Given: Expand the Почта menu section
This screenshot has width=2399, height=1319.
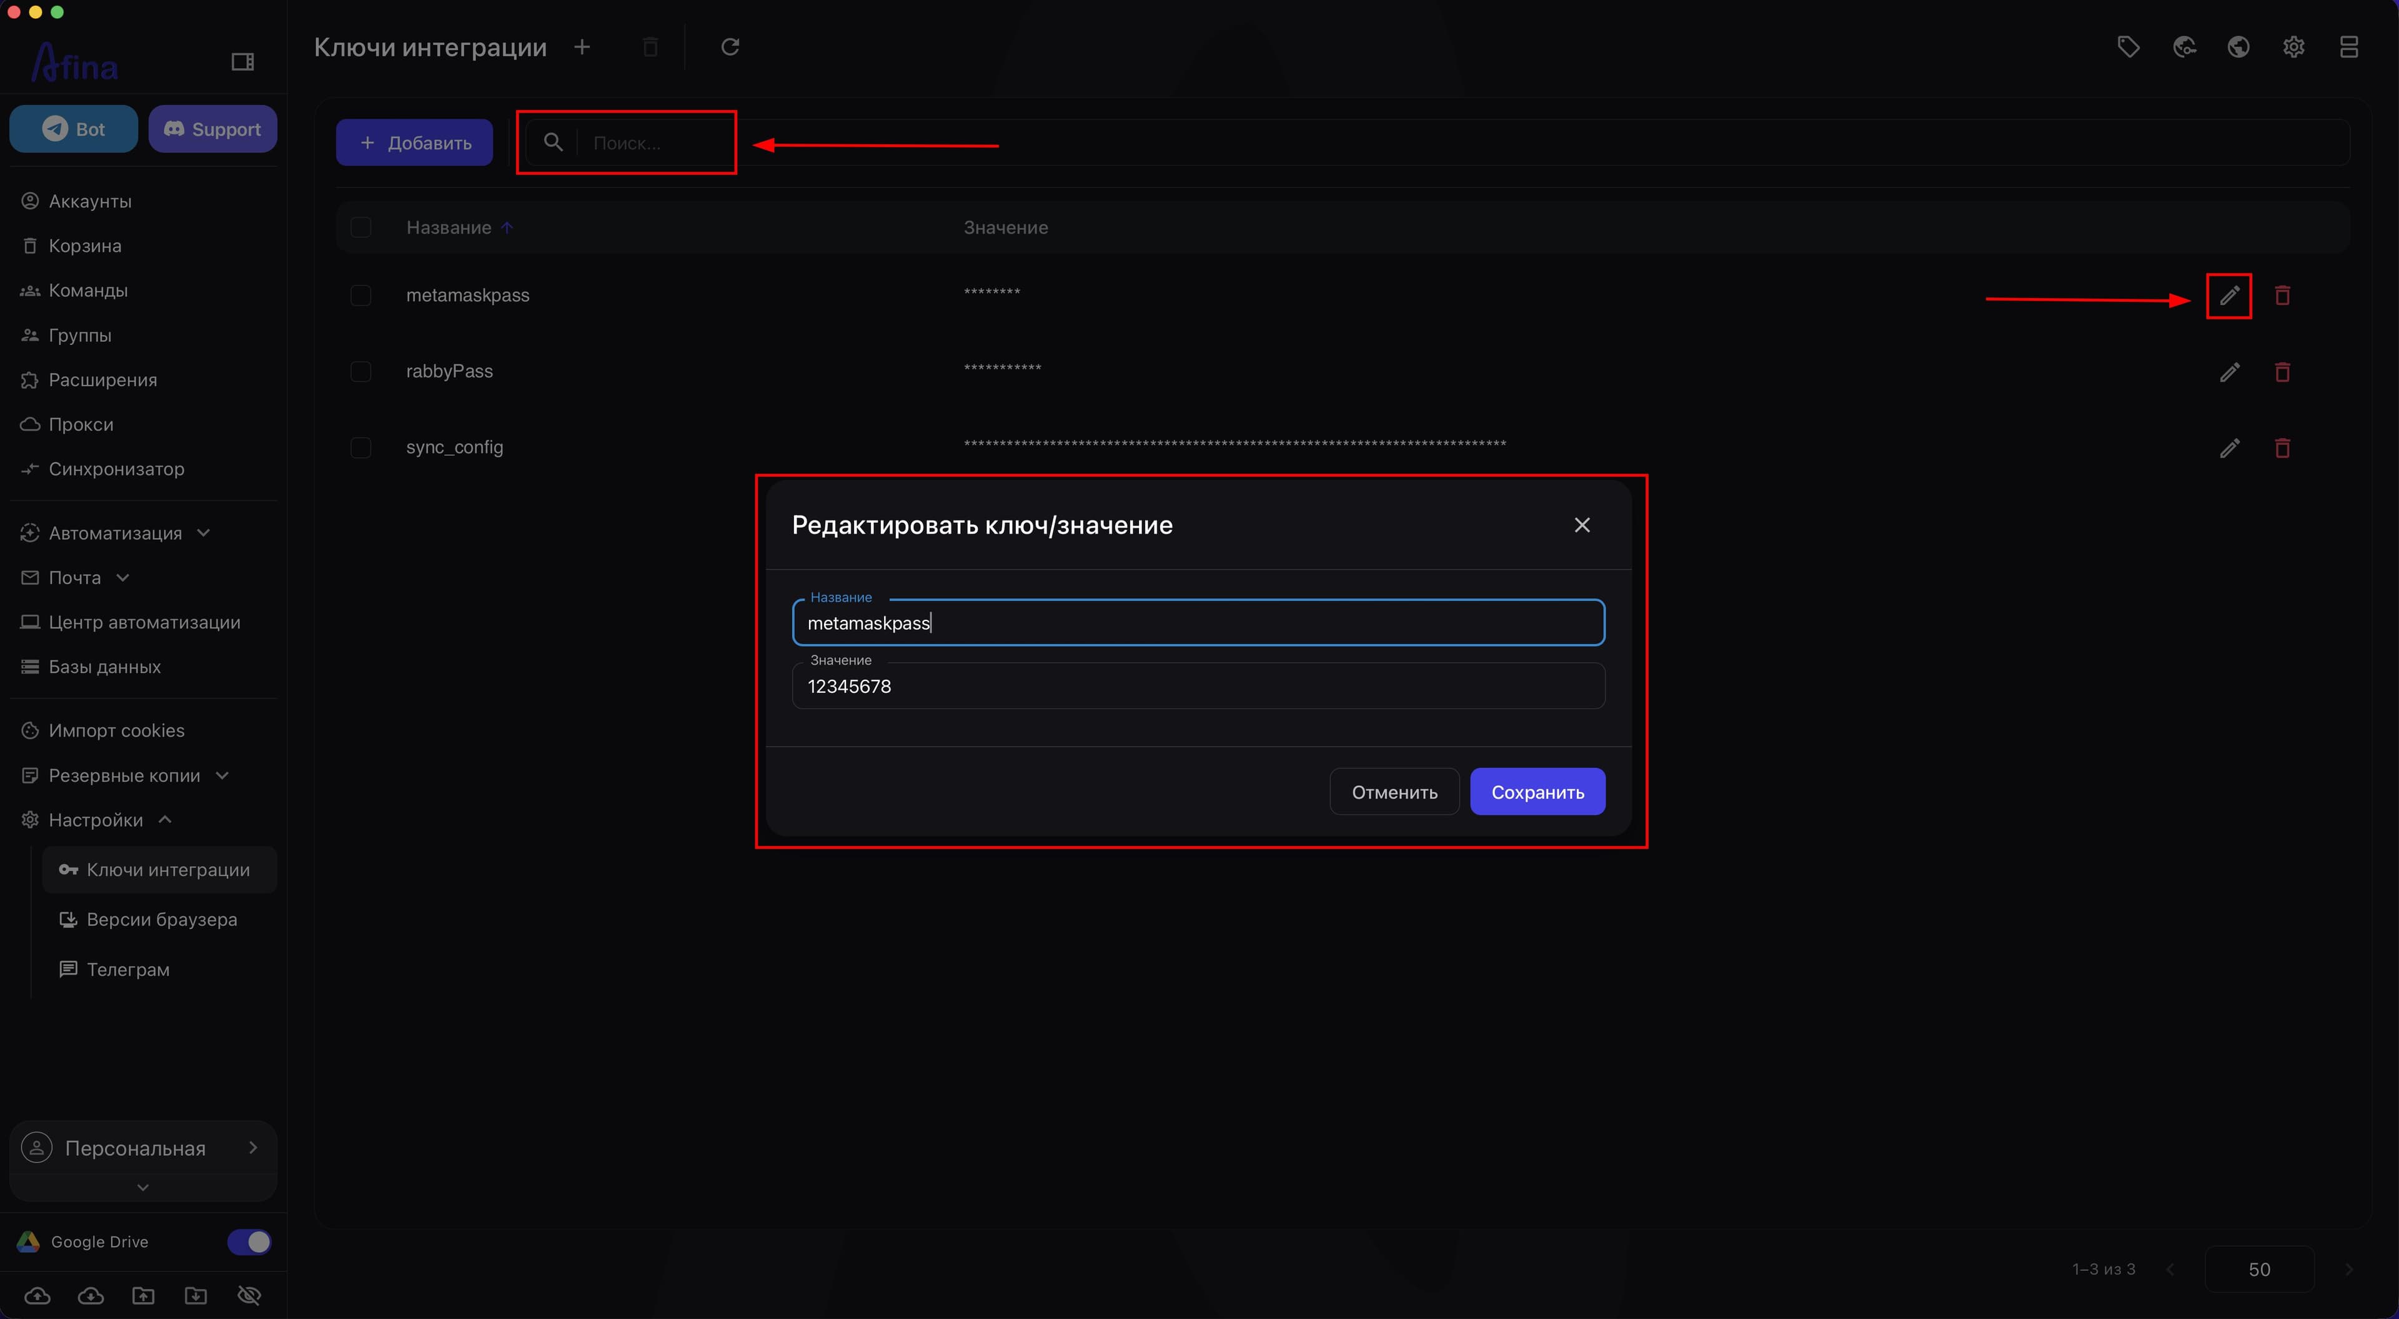Looking at the screenshot, I should click(74, 577).
